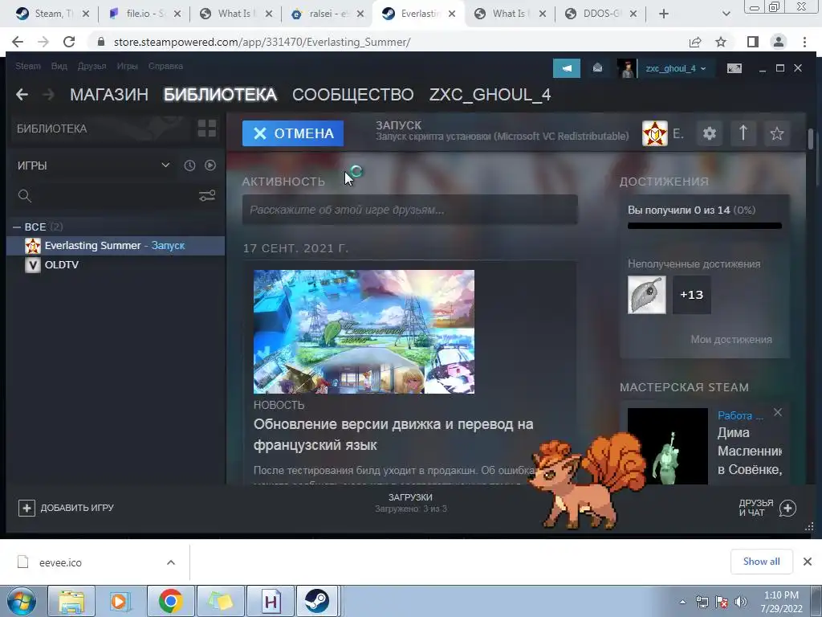Open ZXC_GHOUL_4 profile section
Viewport: 822px width, 617px height.
(490, 95)
